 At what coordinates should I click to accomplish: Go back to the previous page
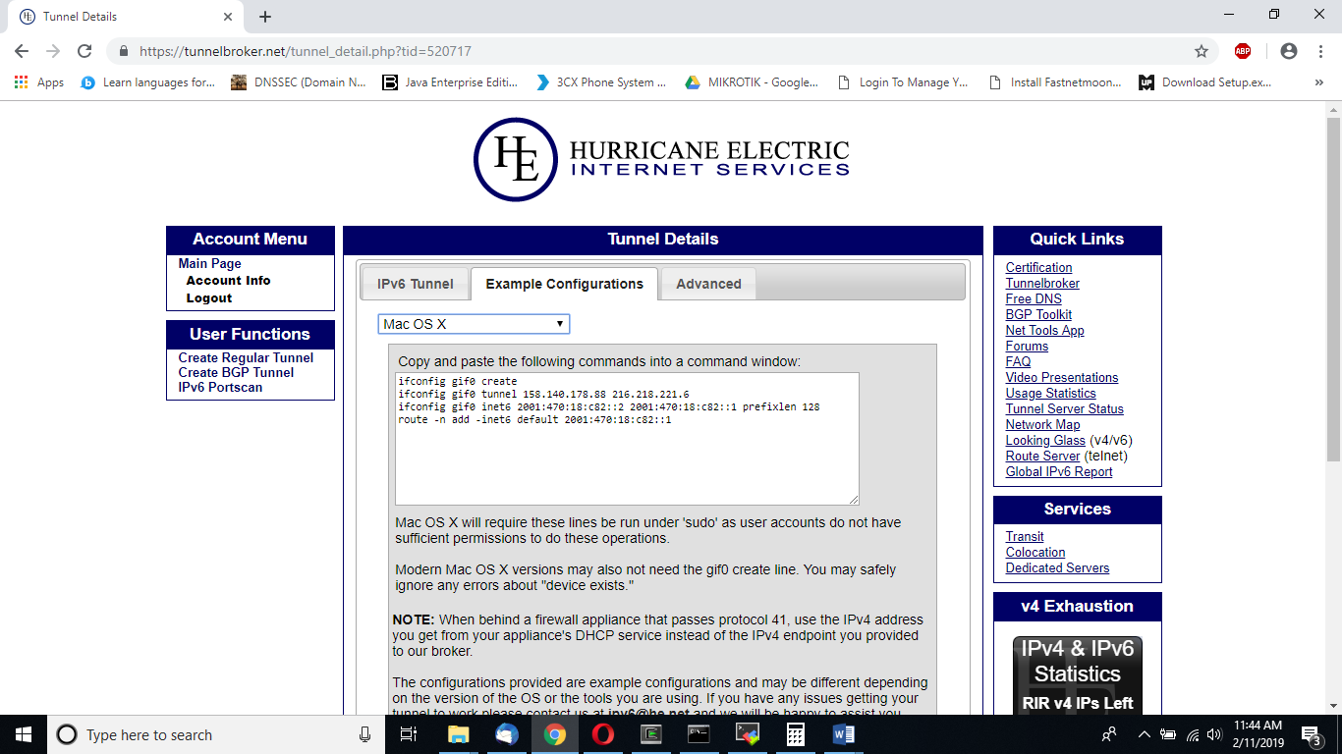tap(22, 51)
